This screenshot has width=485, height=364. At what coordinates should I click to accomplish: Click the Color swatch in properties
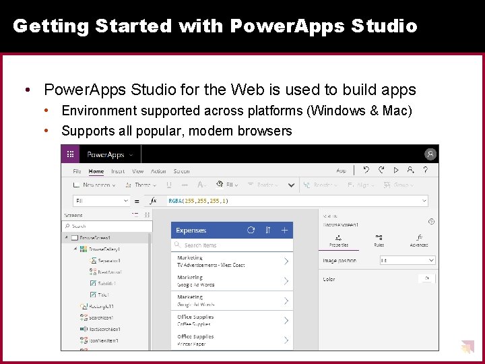click(426, 278)
